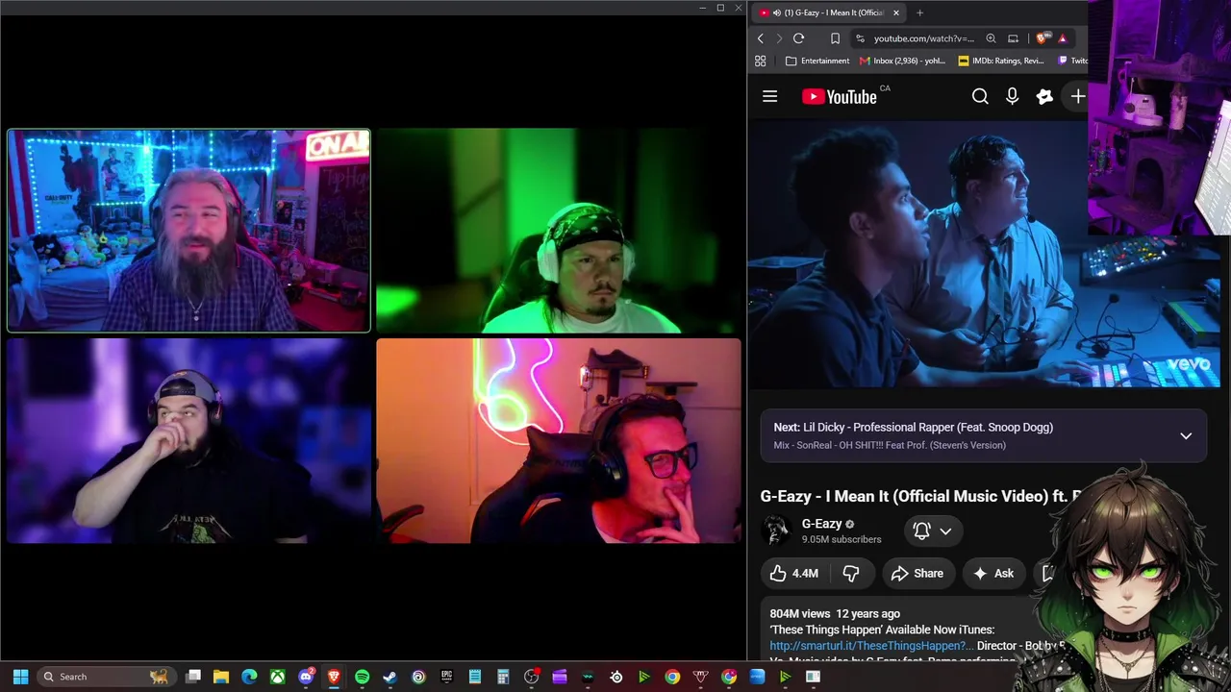The width and height of the screenshot is (1231, 692).
Task: Select the green-lit headphone man's feed
Action: (x=558, y=231)
